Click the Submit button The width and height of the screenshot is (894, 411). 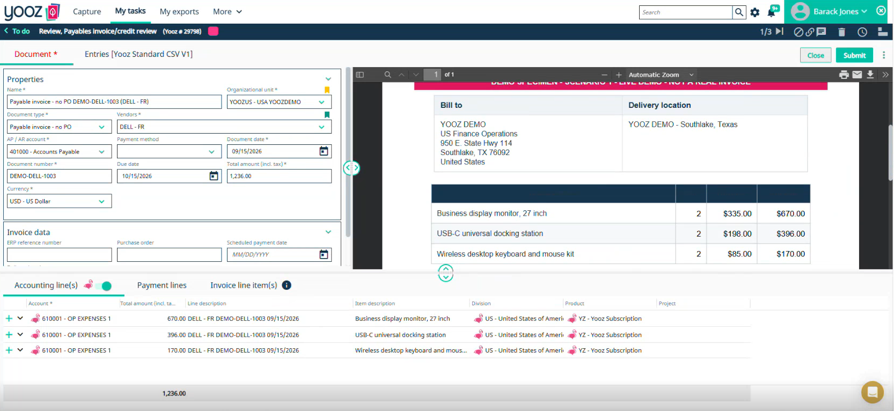click(x=854, y=55)
